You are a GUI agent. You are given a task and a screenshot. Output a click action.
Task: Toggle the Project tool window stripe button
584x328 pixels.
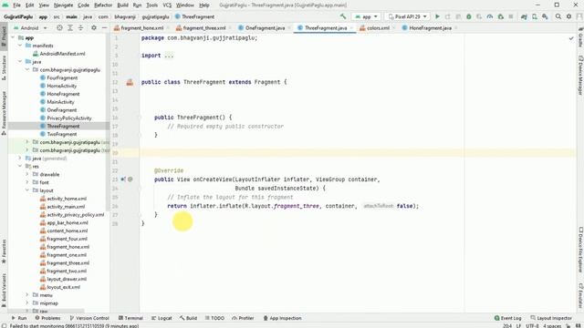tap(4, 36)
